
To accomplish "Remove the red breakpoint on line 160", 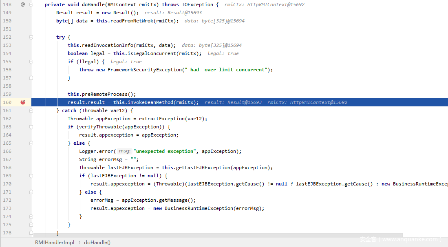I will pos(23,102).
